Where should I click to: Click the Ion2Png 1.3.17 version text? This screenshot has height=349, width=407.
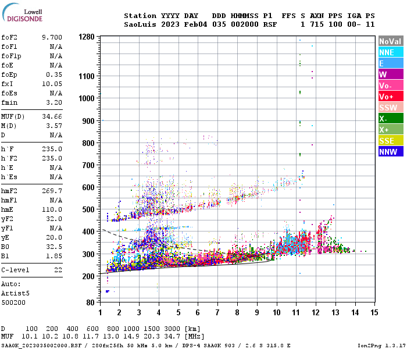click(381, 346)
